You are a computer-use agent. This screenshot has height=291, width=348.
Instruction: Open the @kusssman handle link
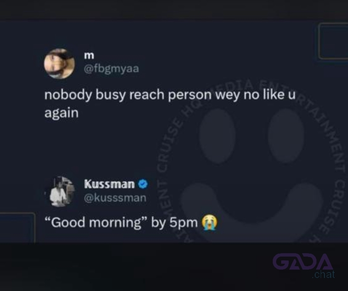pos(115,198)
